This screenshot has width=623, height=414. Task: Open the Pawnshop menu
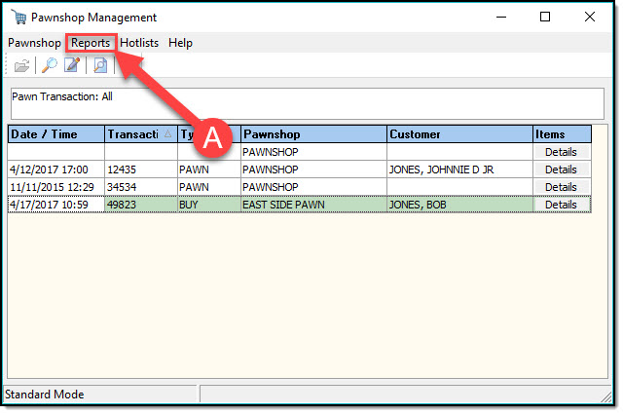coord(34,43)
